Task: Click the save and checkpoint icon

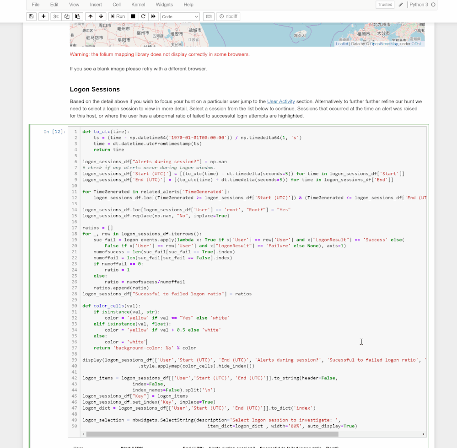Action: coord(31,16)
